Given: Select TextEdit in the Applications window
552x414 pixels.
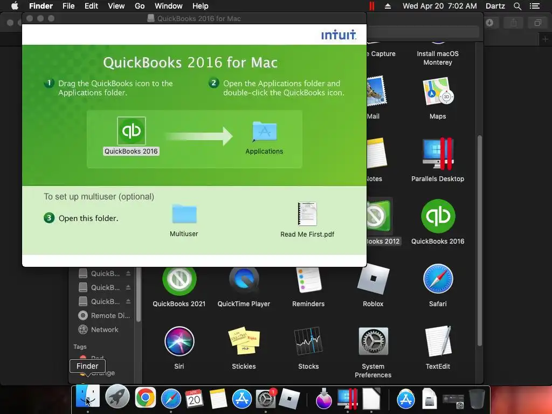Looking at the screenshot, I should (x=438, y=341).
